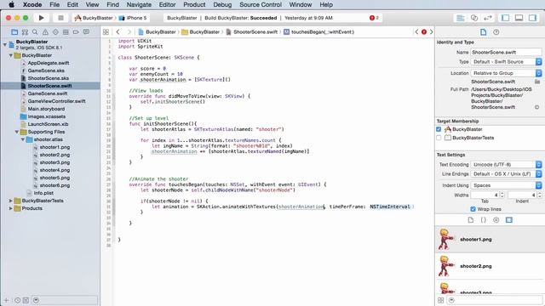
Task: Toggle the Utilities pane visibility
Action: pyautogui.click(x=532, y=18)
